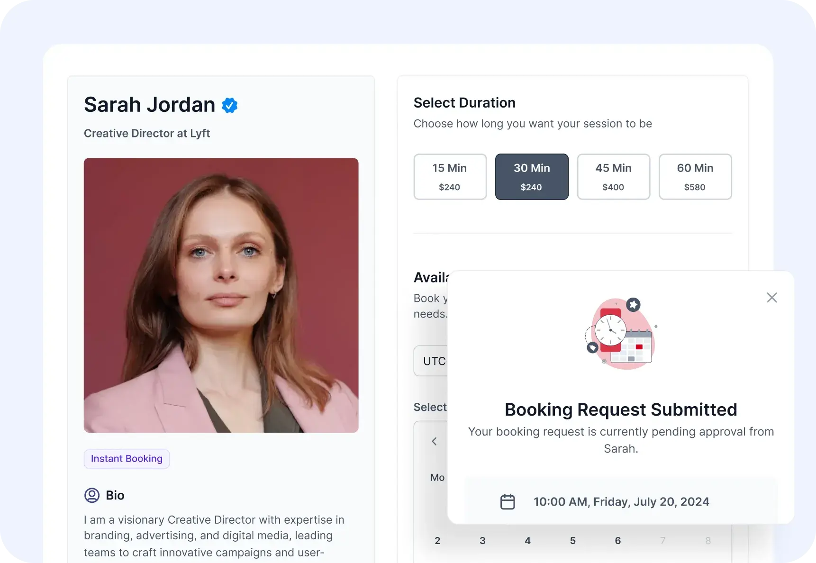
Task: Choose the 45 Min $400 session
Action: pos(613,177)
